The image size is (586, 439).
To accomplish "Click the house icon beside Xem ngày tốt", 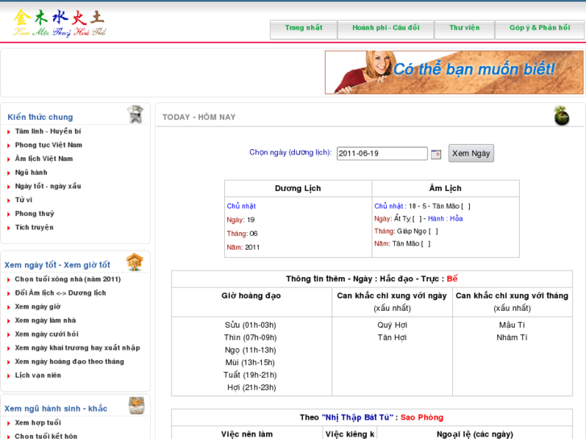I will (x=135, y=263).
